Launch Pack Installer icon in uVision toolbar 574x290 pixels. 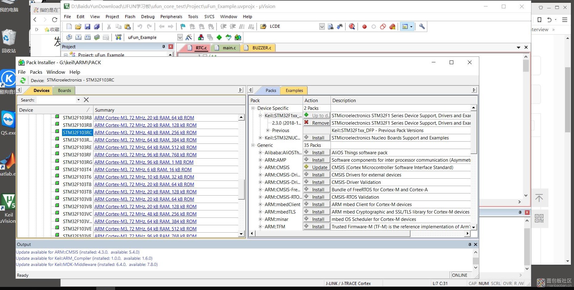238,37
